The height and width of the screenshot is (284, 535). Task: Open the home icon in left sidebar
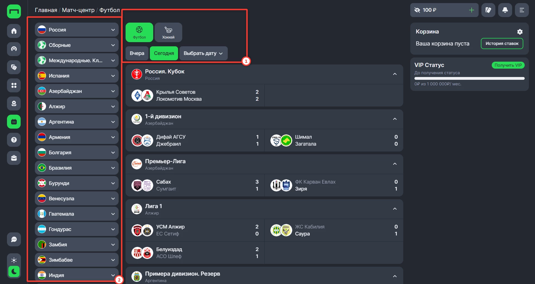point(14,31)
